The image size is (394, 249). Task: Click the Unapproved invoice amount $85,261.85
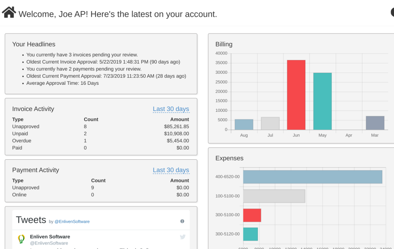[x=176, y=127]
